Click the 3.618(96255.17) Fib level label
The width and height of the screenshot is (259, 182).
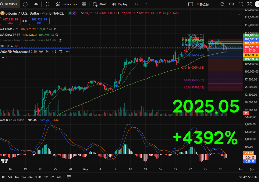coord(194,80)
